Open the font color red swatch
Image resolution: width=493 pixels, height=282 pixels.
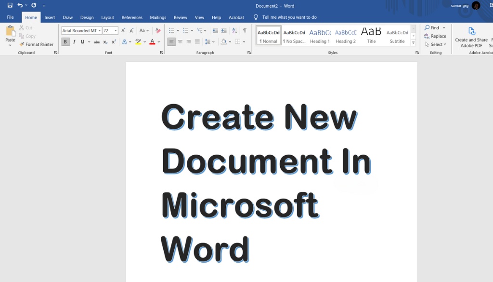click(x=153, y=41)
